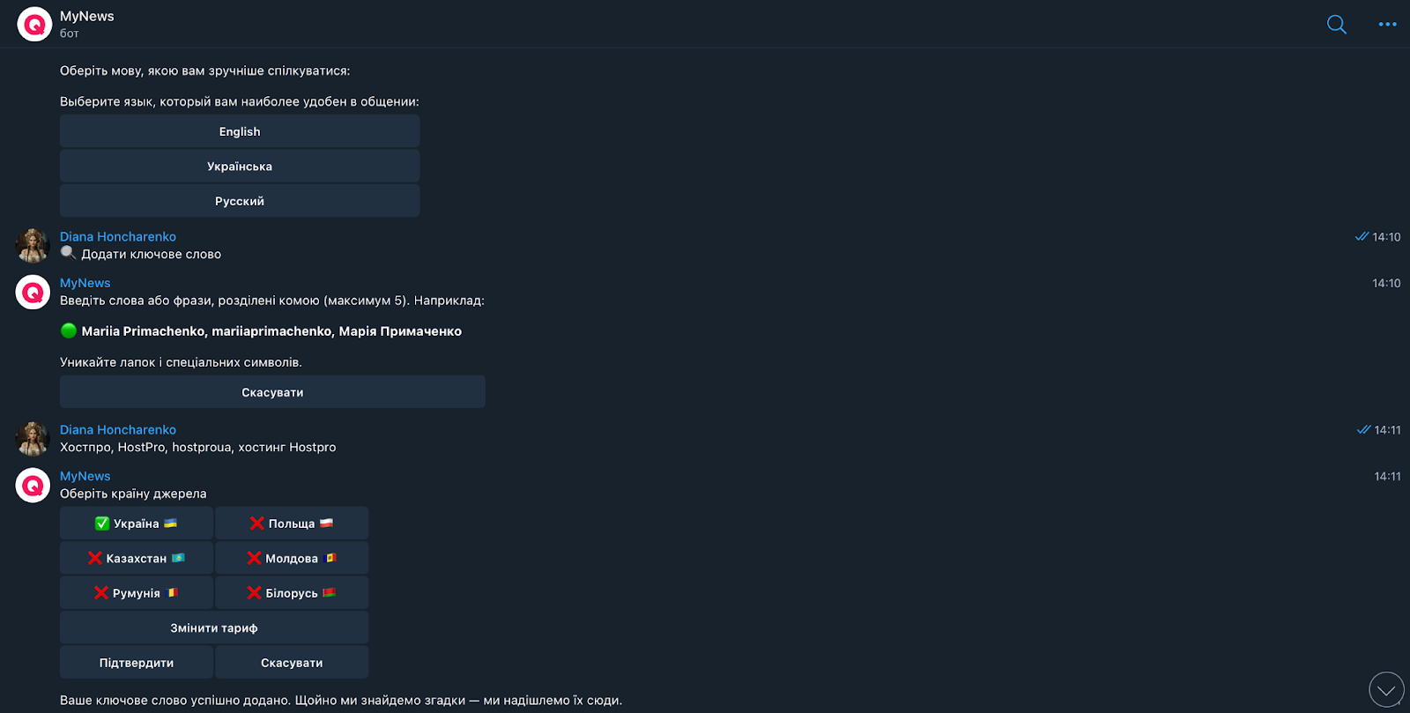Jump to latest message with down arrow
Screen dimensions: 1410x713
point(1386,690)
